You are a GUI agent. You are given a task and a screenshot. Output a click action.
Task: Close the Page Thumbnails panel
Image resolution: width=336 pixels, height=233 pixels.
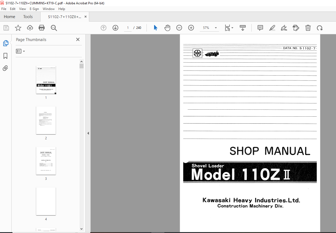(x=78, y=39)
